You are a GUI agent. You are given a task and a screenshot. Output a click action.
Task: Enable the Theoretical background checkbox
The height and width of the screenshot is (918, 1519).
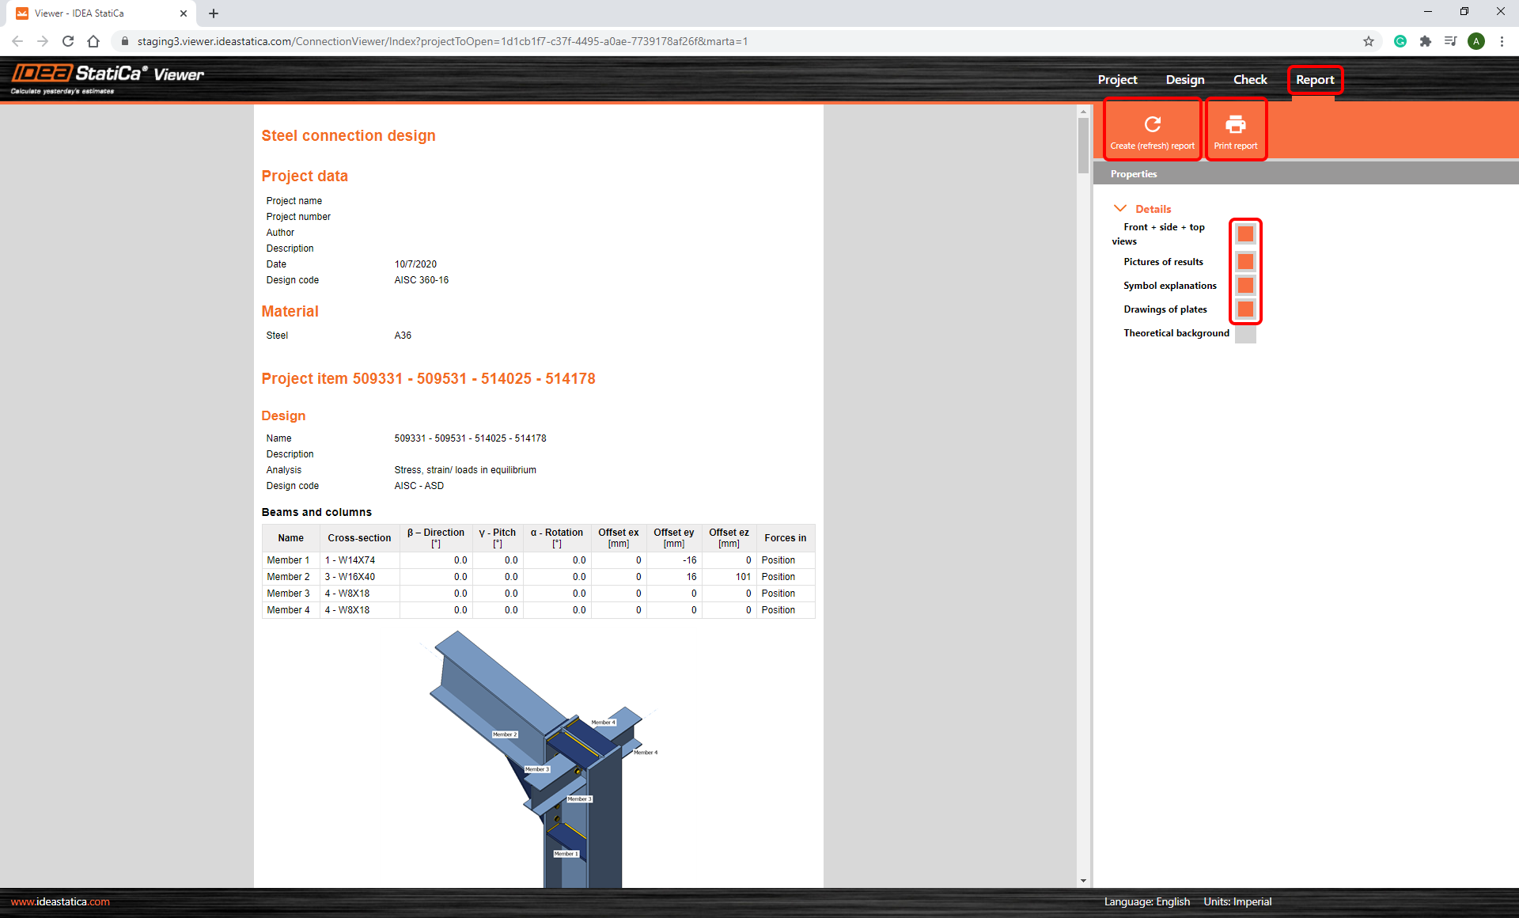click(x=1245, y=334)
